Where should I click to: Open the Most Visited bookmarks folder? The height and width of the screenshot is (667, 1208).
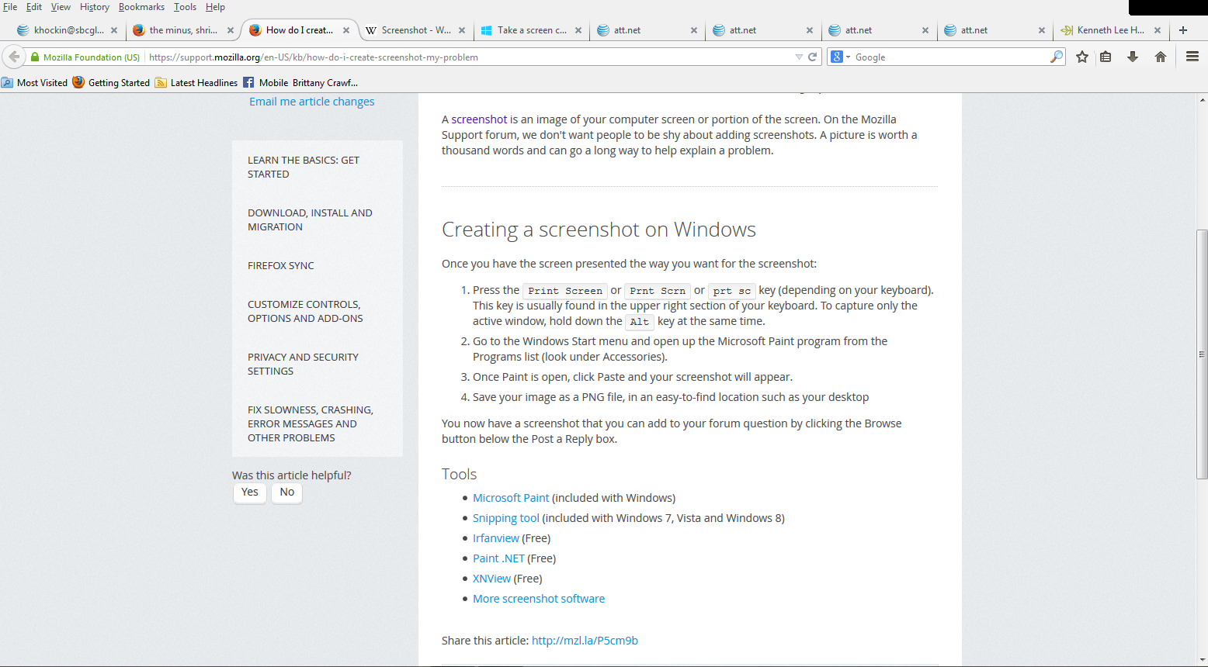tap(35, 83)
